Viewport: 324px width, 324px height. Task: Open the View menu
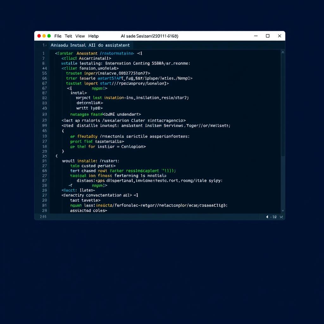tap(80, 36)
